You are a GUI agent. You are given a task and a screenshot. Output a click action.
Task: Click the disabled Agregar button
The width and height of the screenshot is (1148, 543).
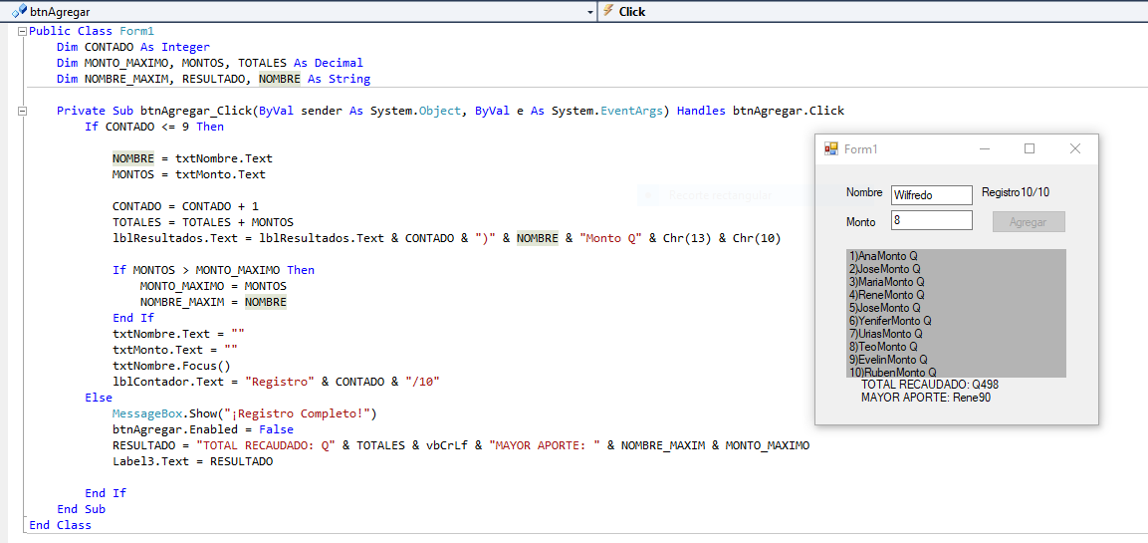pos(1029,222)
